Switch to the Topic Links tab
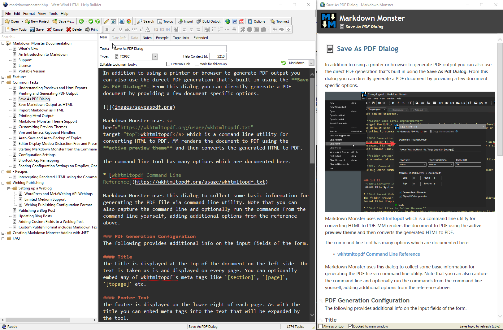The image size is (503, 330). (181, 38)
